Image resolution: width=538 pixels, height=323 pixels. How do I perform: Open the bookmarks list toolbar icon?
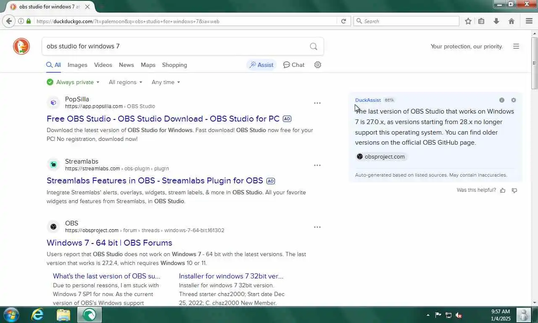pos(482,21)
